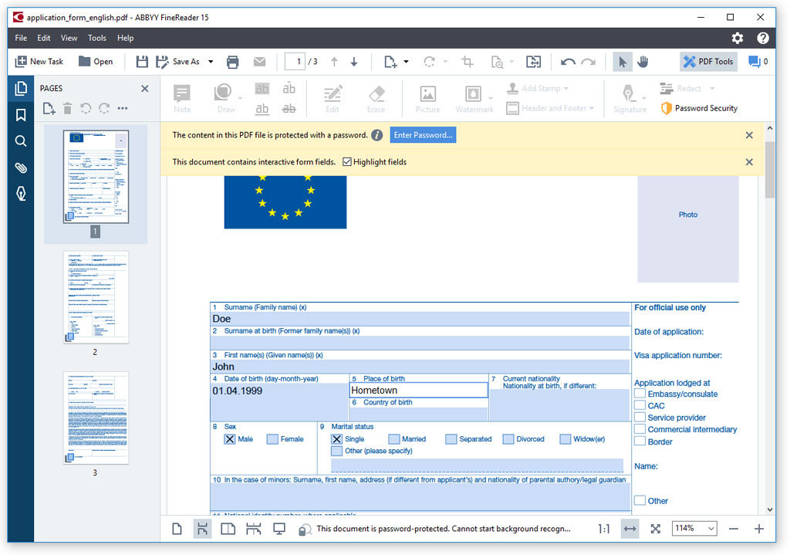790x555 pixels.
Task: Click the Enter Password button
Action: tap(424, 135)
